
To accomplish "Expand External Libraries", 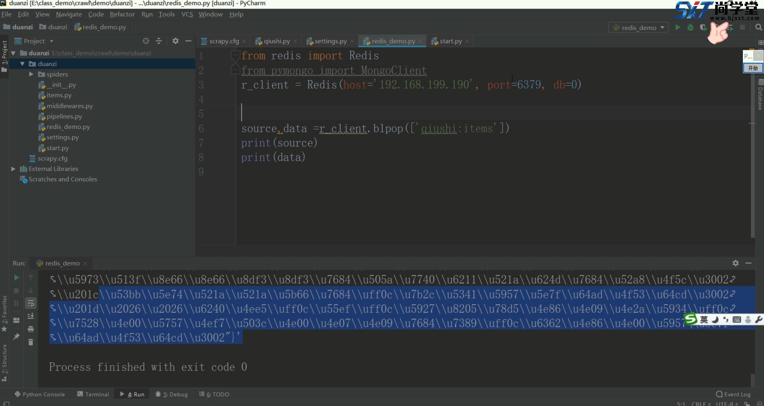I will (x=14, y=169).
